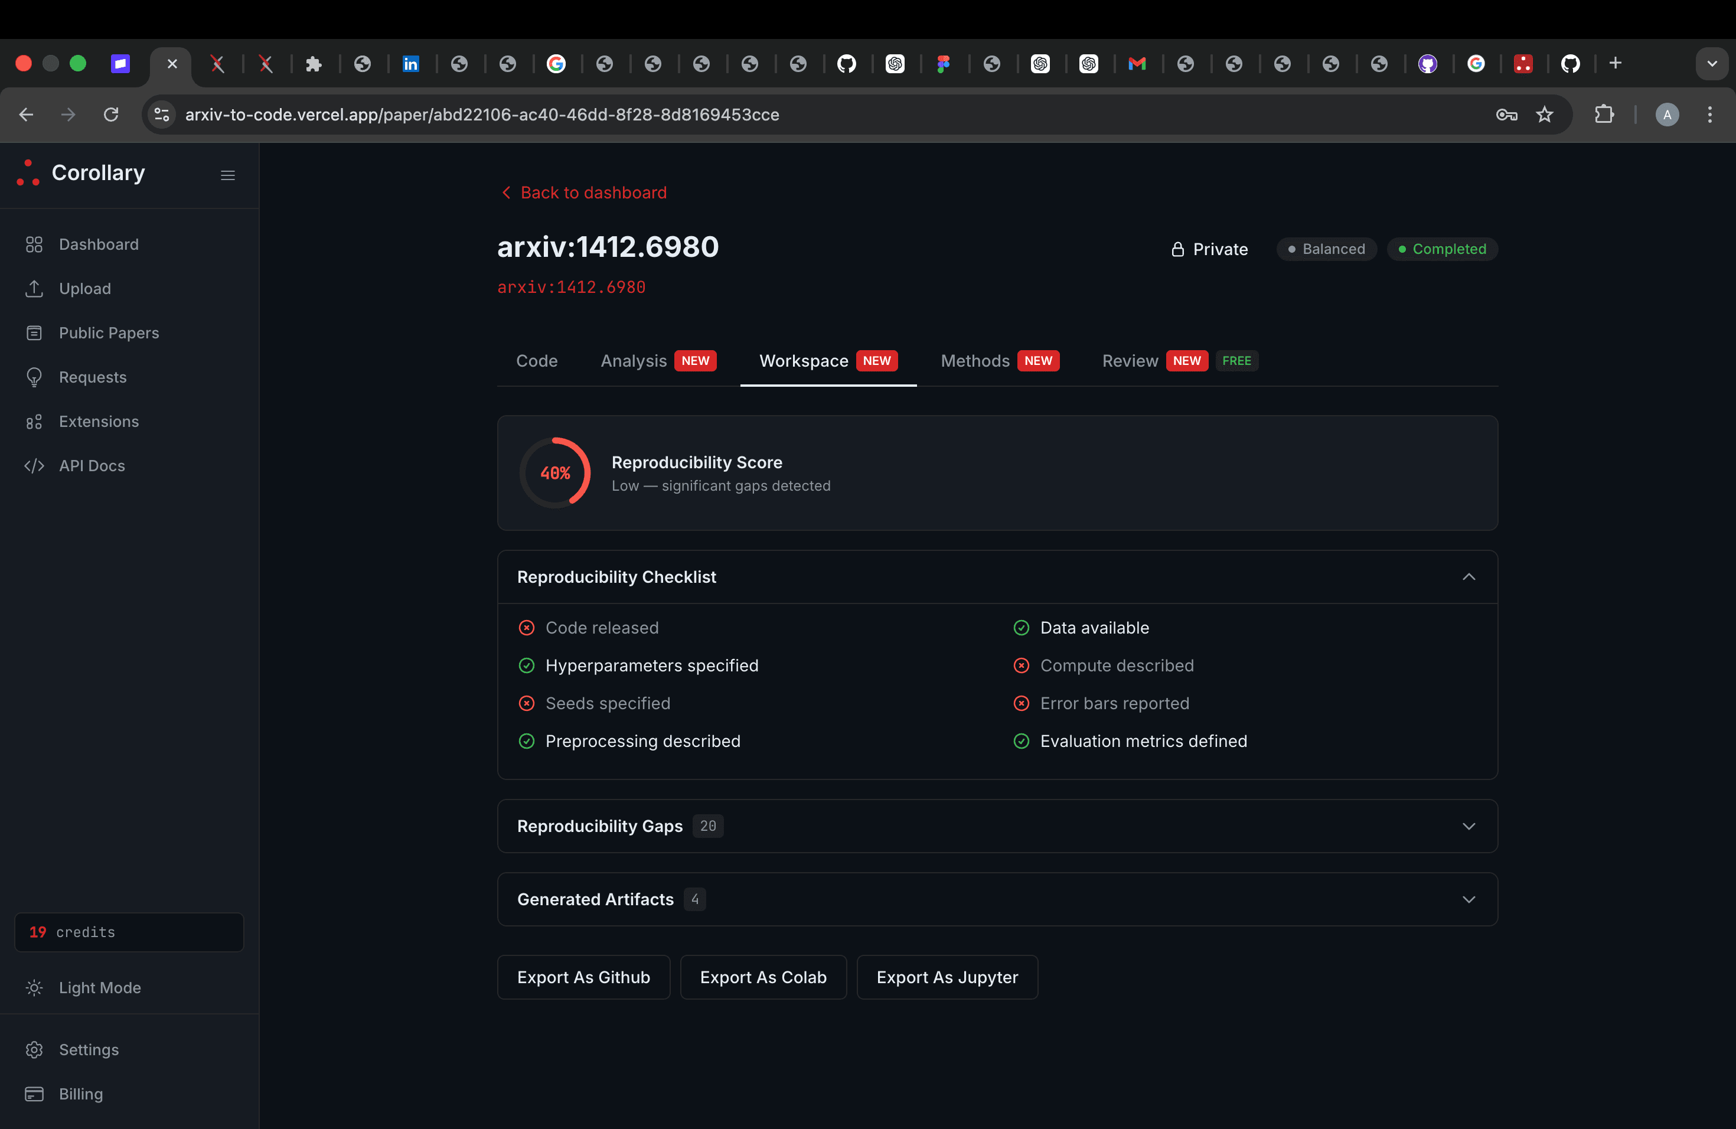Bookmark this page with star icon
Image resolution: width=1736 pixels, height=1129 pixels.
pos(1544,115)
